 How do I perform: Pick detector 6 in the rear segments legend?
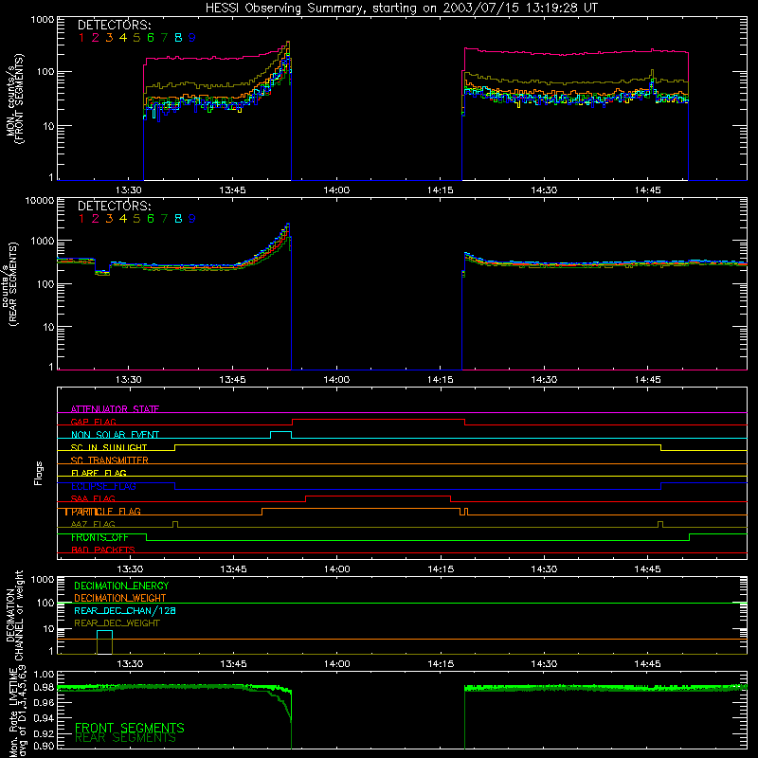151,219
